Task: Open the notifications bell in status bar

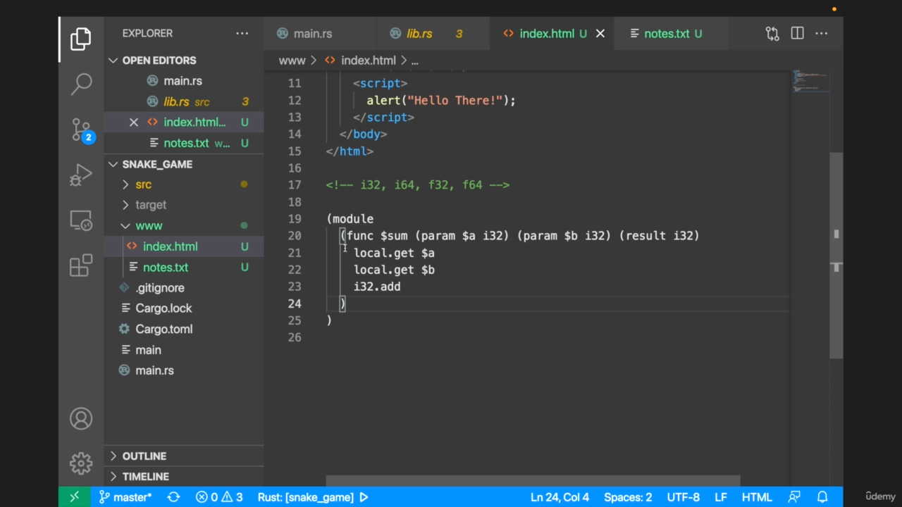Action: 822,497
